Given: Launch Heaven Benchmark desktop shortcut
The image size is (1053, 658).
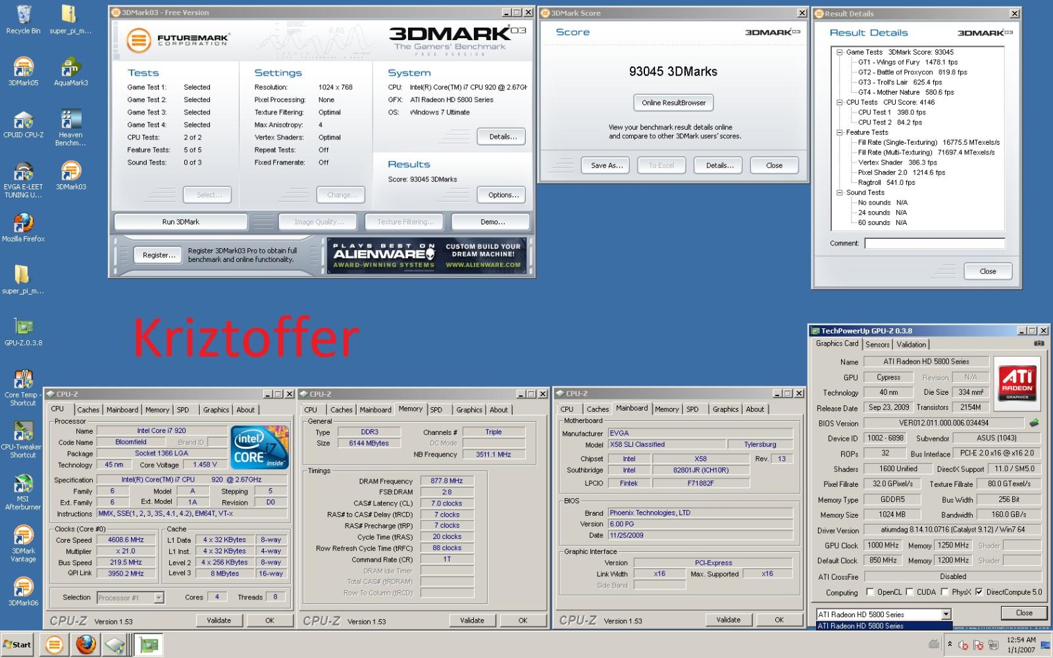Looking at the screenshot, I should pos(70,128).
